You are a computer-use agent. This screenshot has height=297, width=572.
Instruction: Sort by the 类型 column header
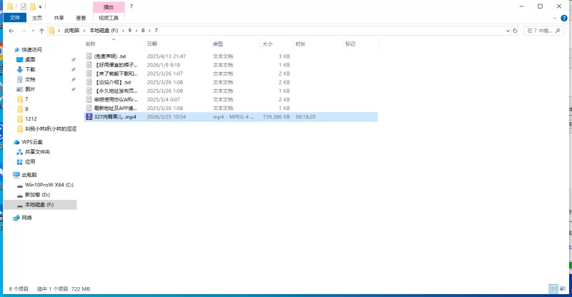[x=218, y=44]
